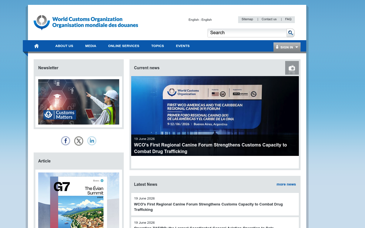Image resolution: width=365 pixels, height=228 pixels.
Task: Click the search magnifier button
Action: pos(290,33)
